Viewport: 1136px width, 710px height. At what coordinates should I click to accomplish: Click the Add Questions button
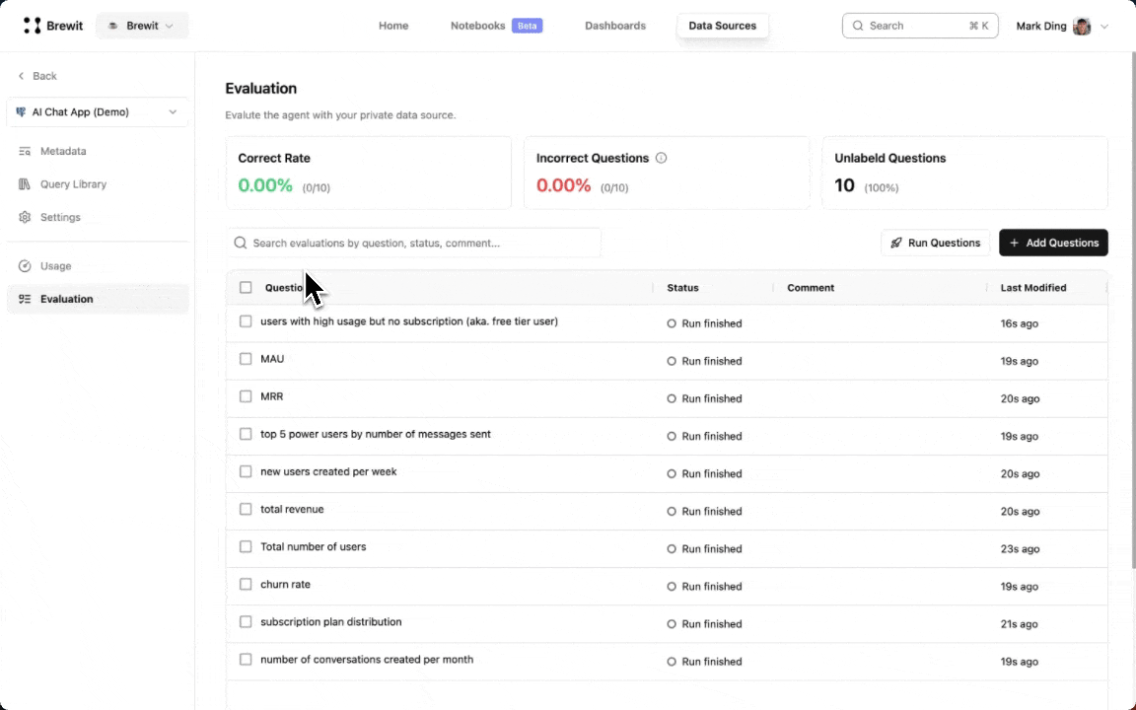1053,243
